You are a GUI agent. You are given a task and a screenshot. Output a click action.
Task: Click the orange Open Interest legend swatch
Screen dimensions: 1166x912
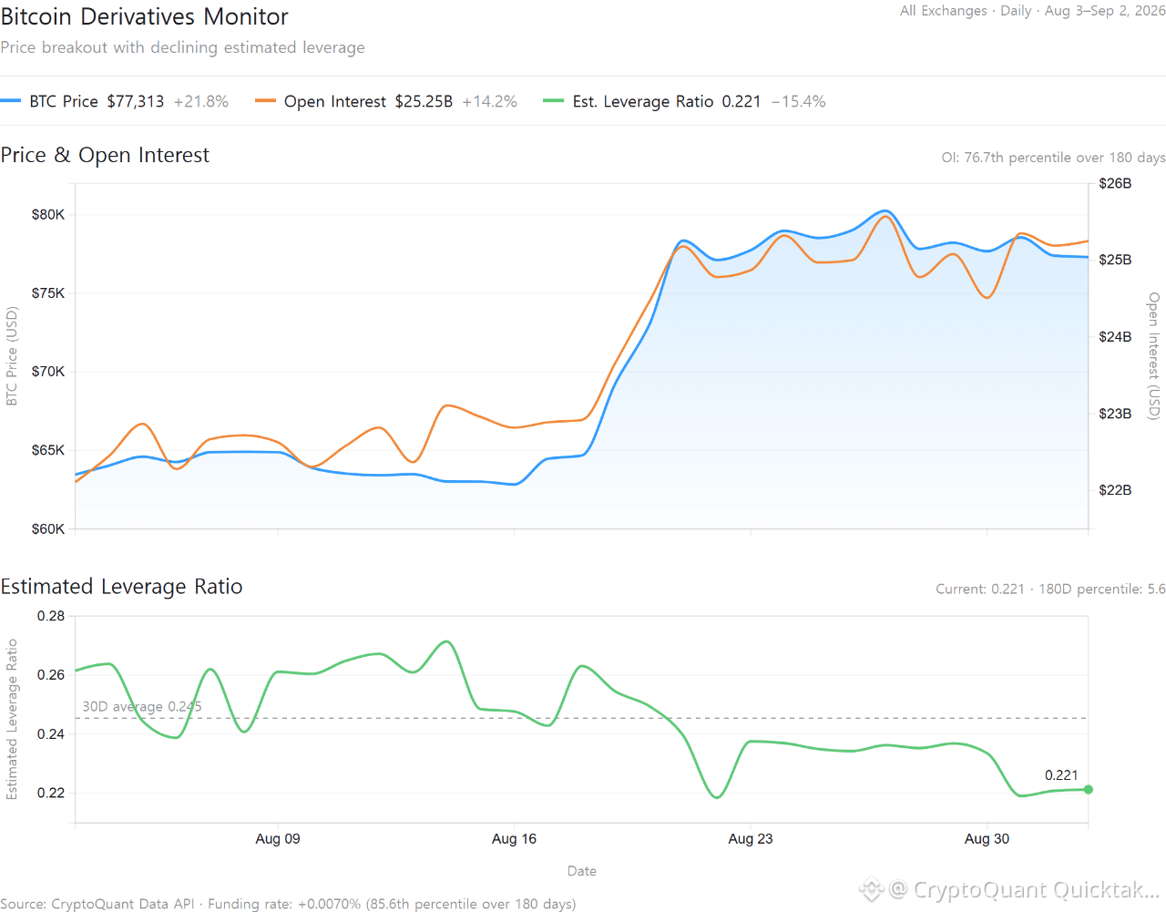tap(265, 101)
